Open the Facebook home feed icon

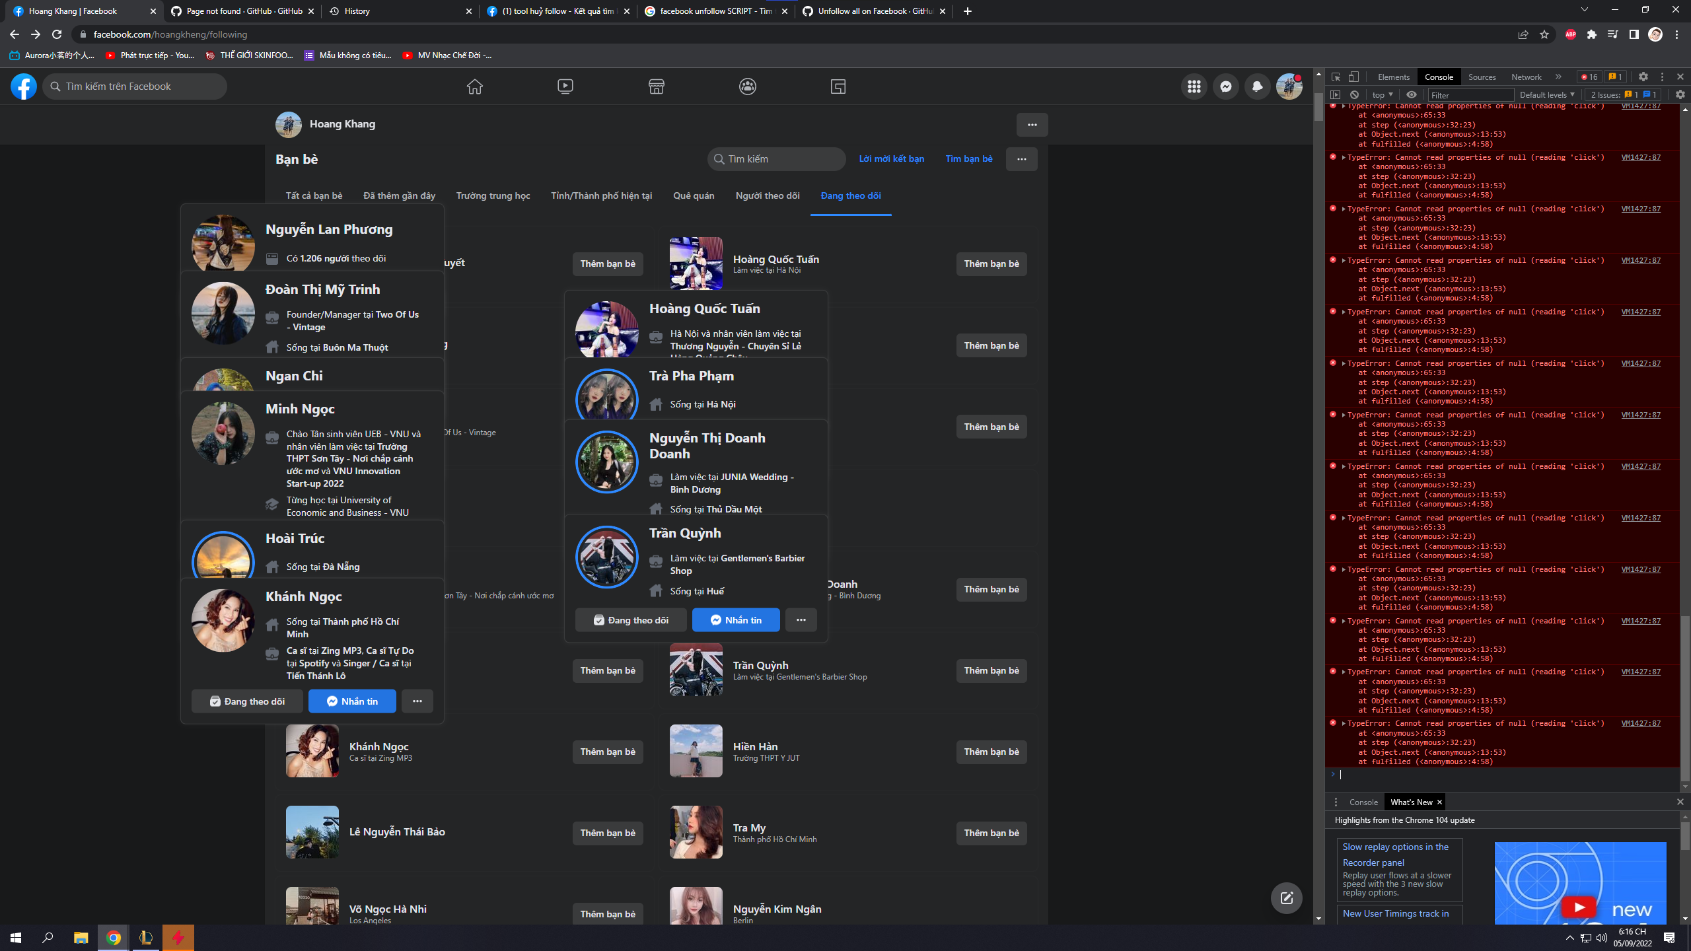(x=474, y=87)
